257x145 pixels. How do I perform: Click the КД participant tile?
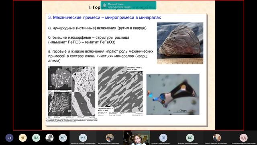(x=244, y=138)
